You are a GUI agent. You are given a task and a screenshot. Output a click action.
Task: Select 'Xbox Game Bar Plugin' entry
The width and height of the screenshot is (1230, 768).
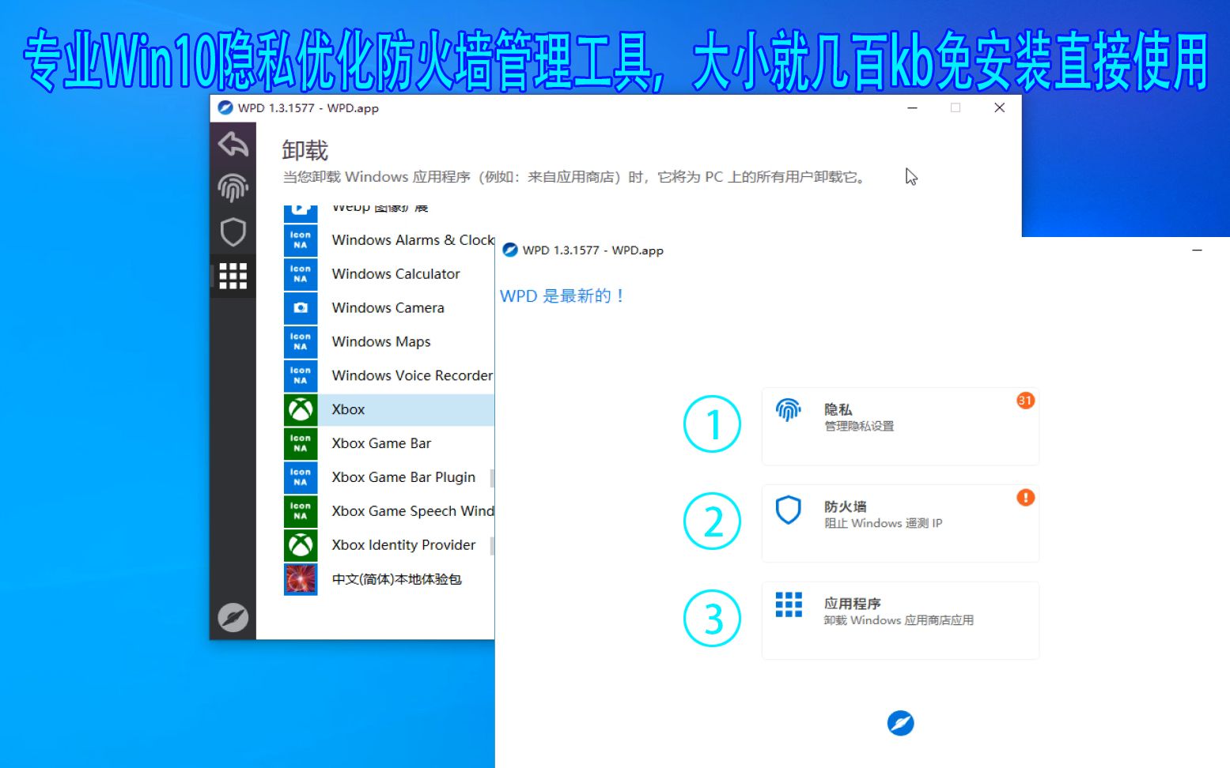[x=389, y=477]
